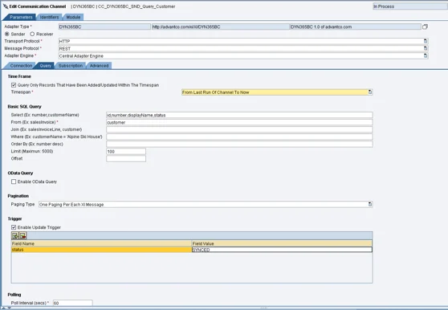Open the Connection sub-tab

pyautogui.click(x=21, y=65)
